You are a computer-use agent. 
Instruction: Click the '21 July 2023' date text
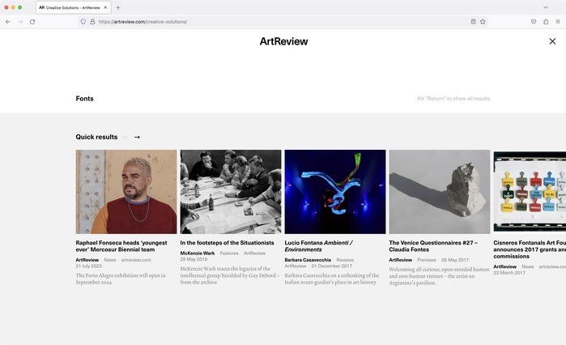click(x=89, y=266)
